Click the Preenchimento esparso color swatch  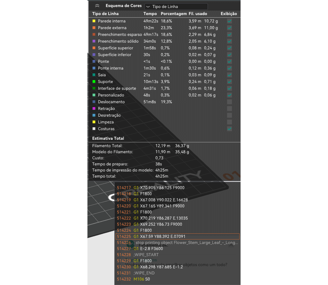[94, 34]
